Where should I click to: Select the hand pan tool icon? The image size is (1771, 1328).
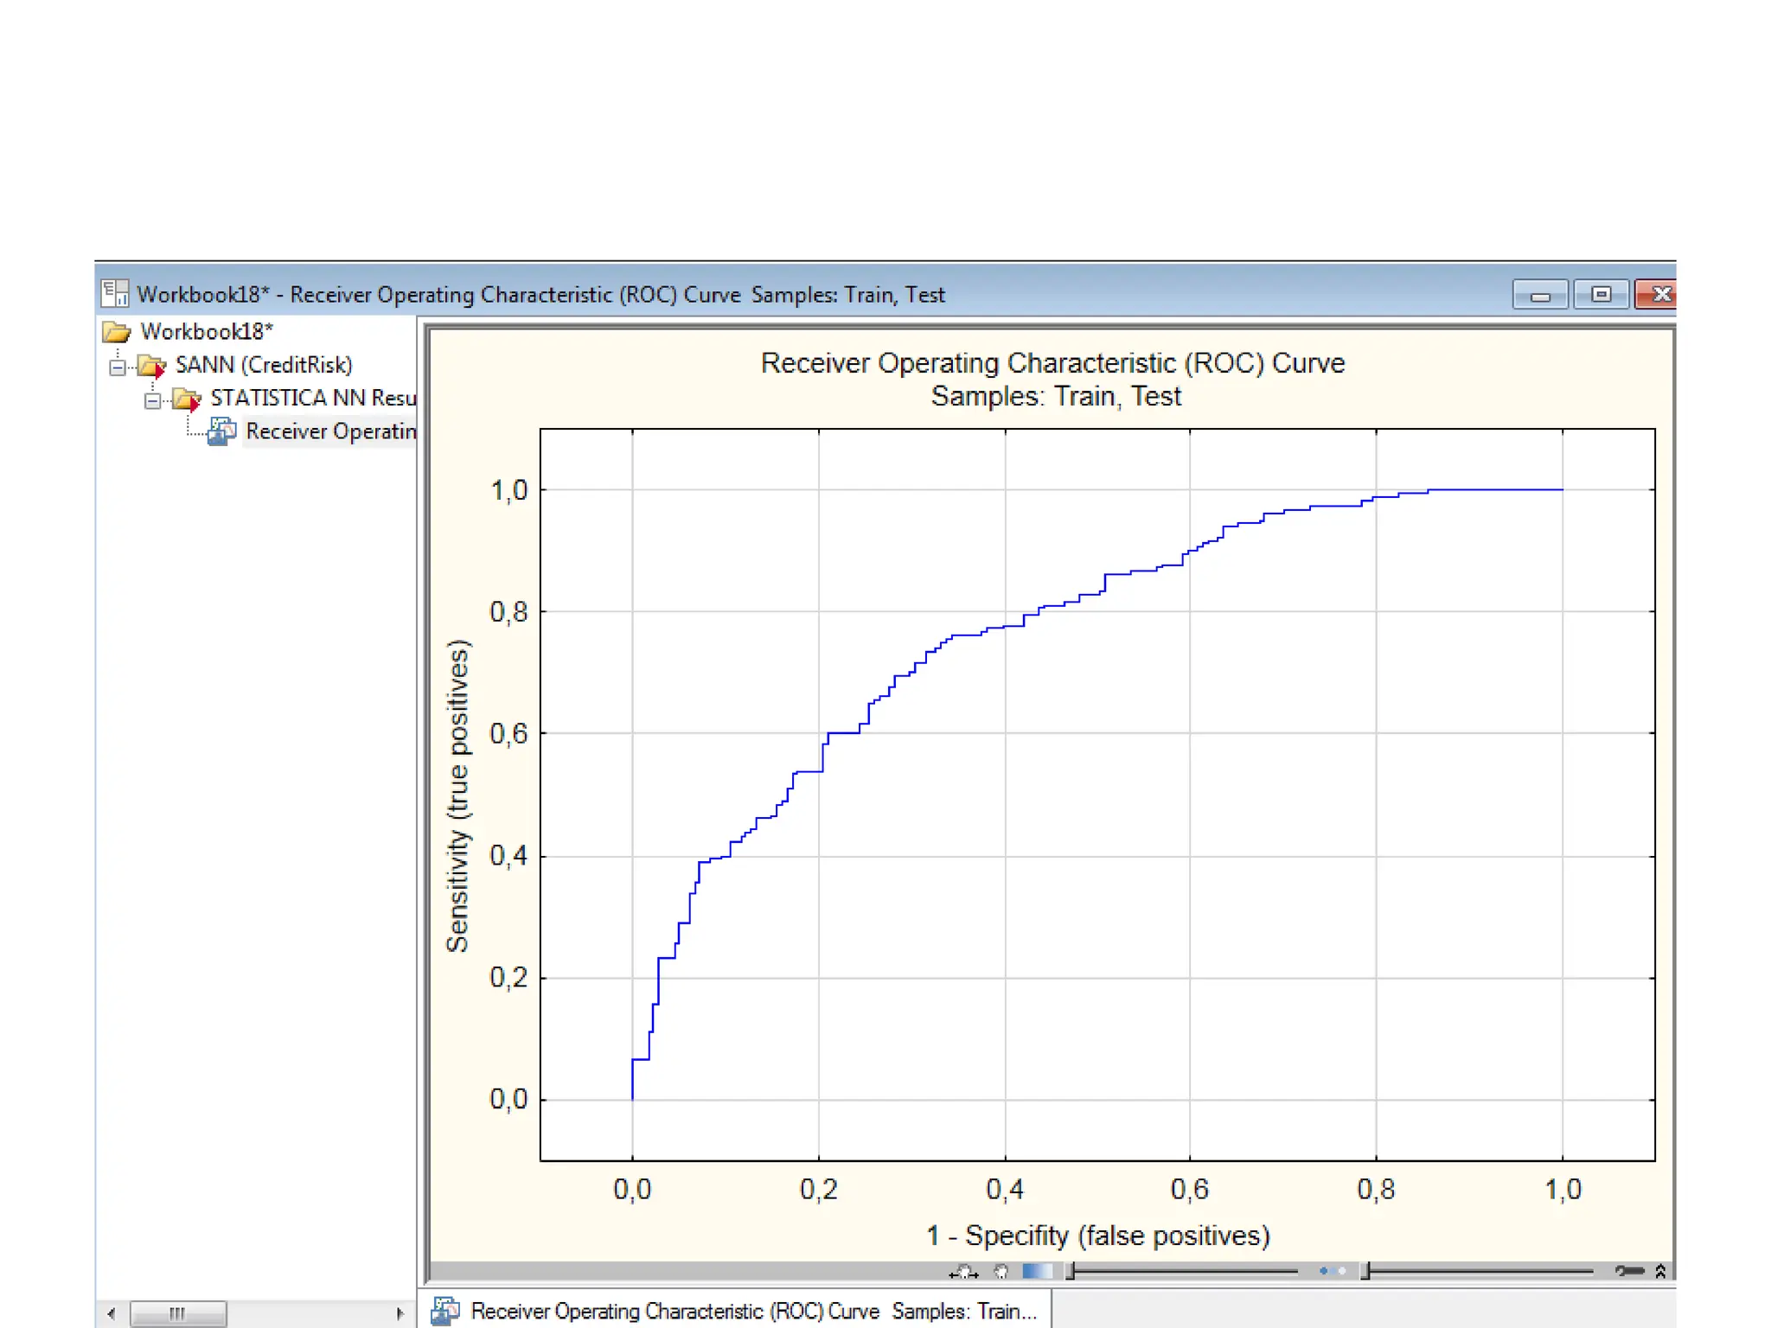[x=1001, y=1272]
